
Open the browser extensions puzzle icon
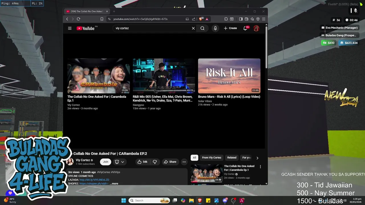pos(226,19)
